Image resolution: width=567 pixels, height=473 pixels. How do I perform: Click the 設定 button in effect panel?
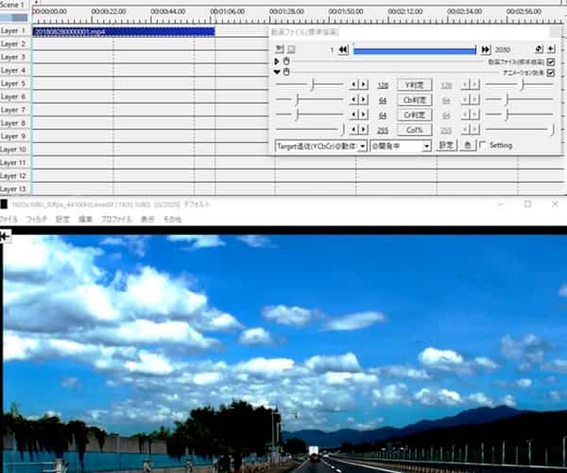446,146
